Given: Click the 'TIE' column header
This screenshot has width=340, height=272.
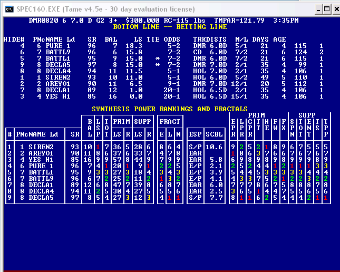Looking at the screenshot, I should pyautogui.click(x=153, y=40).
